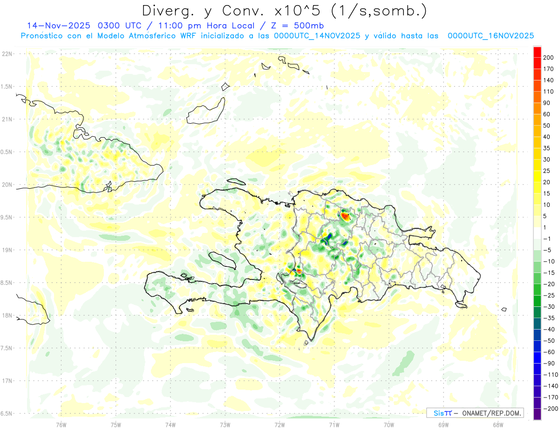Click the "7.5N" latitude label
Image resolution: width=559 pixels, height=431 pixels.
tap(6, 348)
